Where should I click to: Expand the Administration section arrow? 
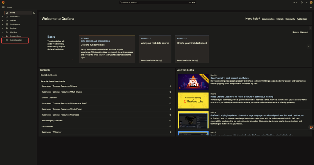pyautogui.click(x=2, y=40)
